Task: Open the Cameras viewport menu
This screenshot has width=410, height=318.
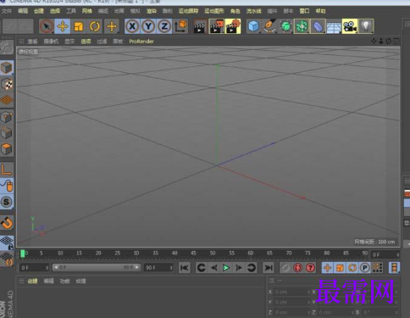Action: (51, 42)
